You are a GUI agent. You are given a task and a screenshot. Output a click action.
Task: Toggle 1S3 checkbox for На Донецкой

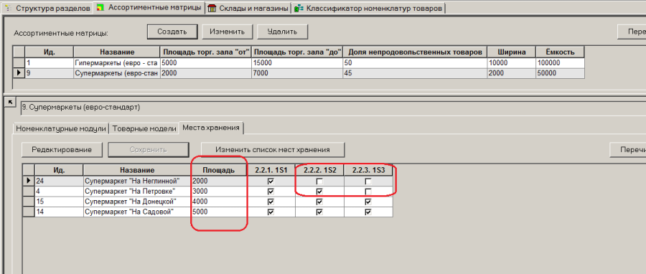click(368, 202)
